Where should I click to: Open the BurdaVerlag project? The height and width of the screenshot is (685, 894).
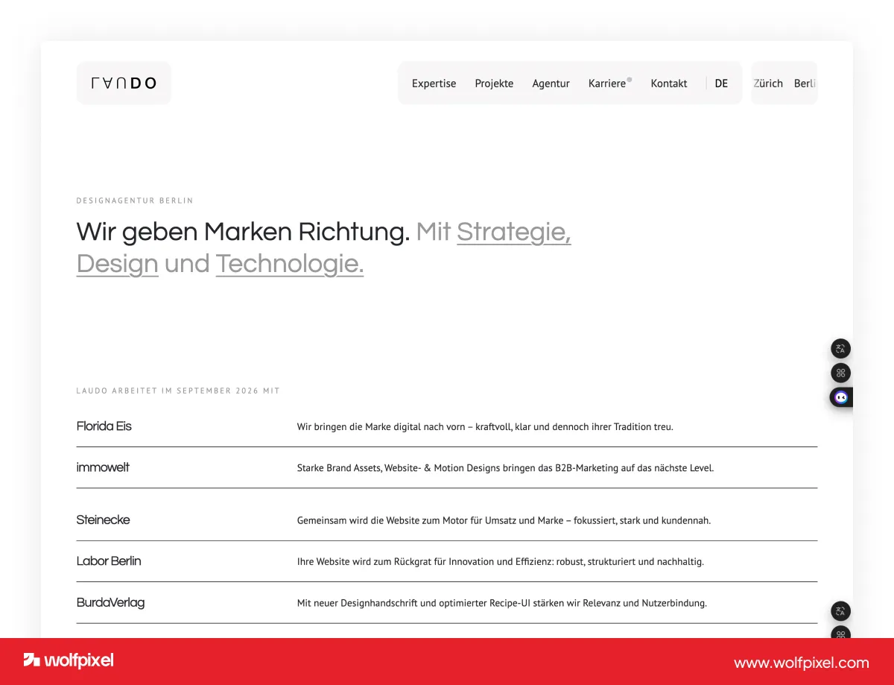click(x=110, y=602)
